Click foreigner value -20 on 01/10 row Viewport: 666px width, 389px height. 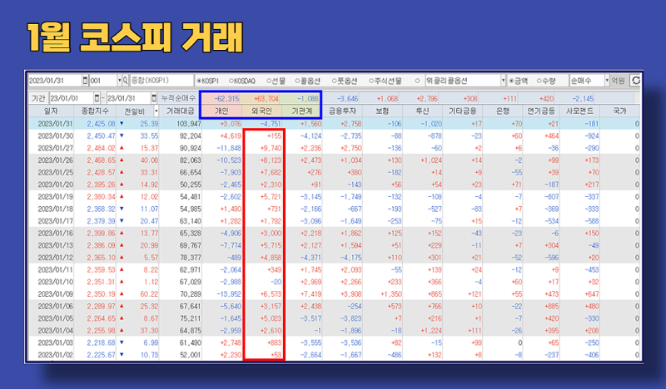tap(276, 282)
